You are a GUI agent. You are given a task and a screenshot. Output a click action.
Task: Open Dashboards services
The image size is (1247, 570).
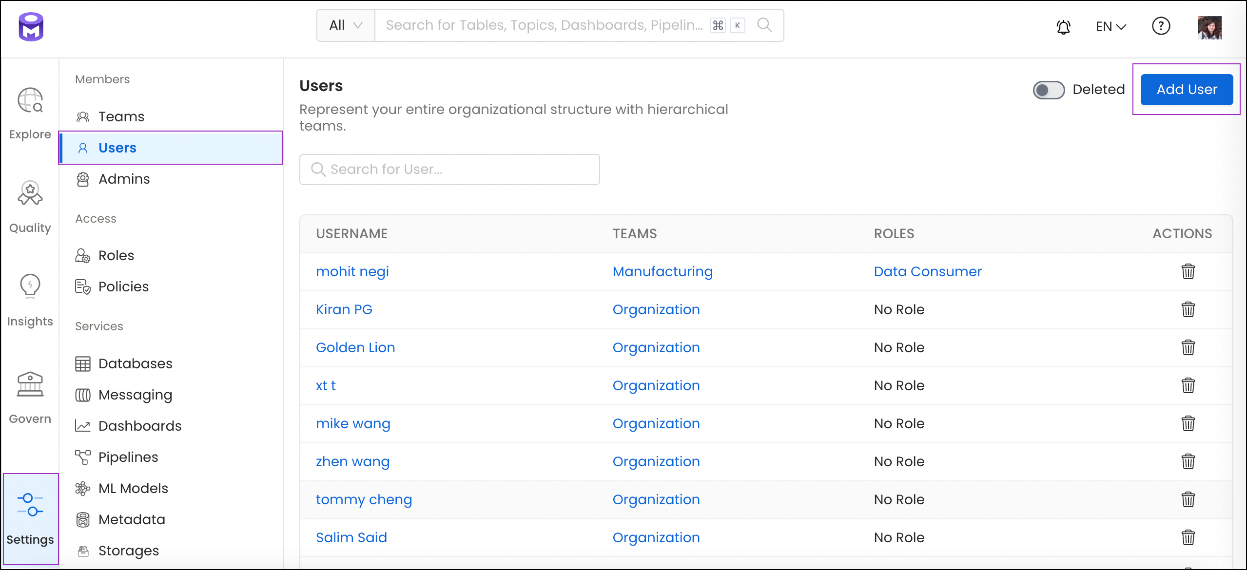[171, 426]
